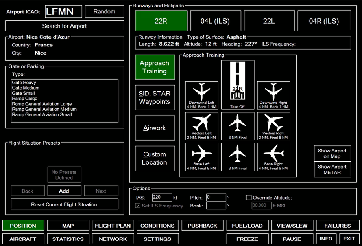
Task: Select Downwind Right approach position
Action: (273, 95)
